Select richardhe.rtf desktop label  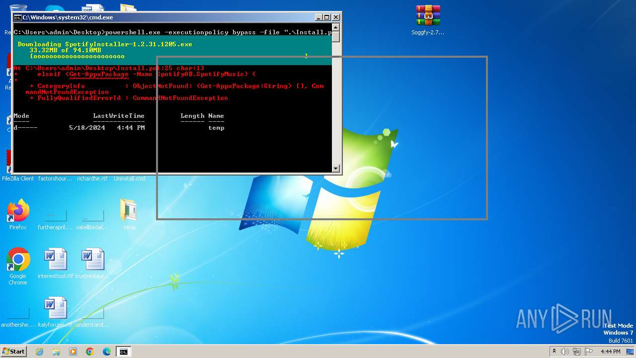click(x=92, y=179)
